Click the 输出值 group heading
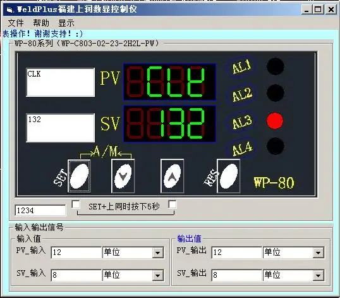 tap(189, 239)
